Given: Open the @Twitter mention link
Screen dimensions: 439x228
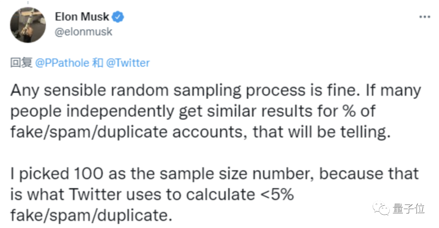Looking at the screenshot, I should point(128,63).
